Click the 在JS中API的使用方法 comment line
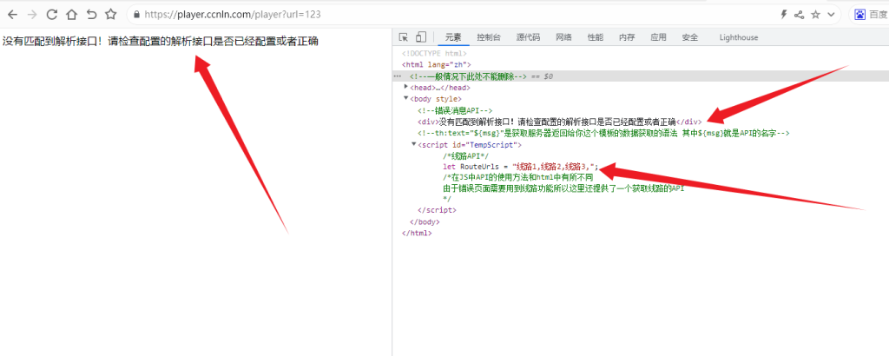Image resolution: width=889 pixels, height=356 pixels. point(518,177)
